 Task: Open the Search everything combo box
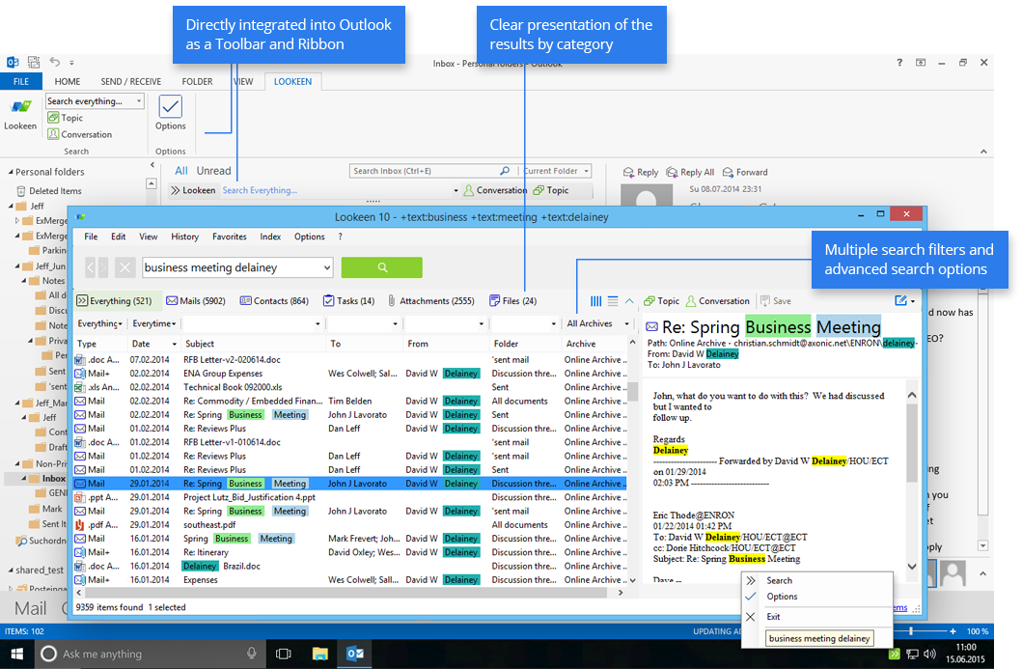pos(95,101)
